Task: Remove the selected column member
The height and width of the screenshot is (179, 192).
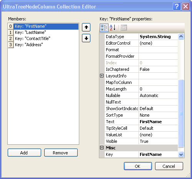Action: pos(61,153)
